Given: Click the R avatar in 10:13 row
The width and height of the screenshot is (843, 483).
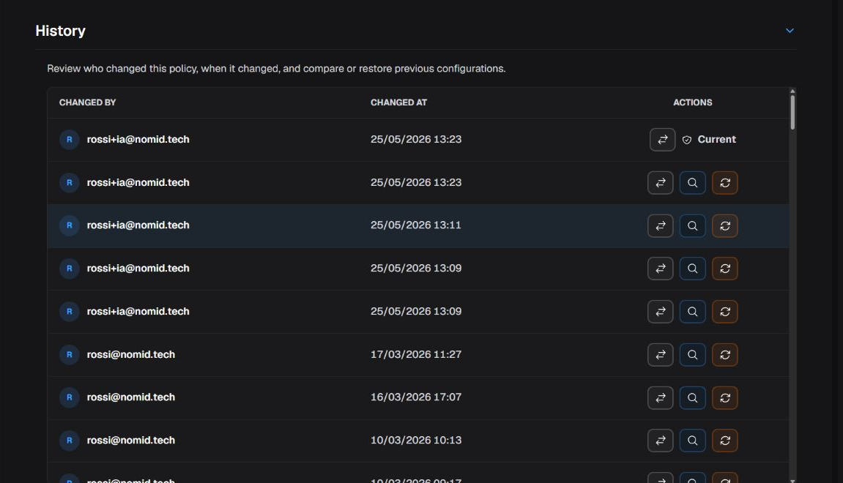Looking at the screenshot, I should [x=70, y=441].
